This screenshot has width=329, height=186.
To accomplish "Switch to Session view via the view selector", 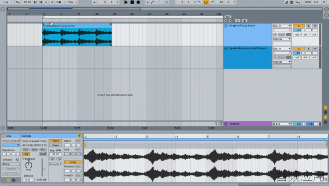I will click(x=327, y=15).
